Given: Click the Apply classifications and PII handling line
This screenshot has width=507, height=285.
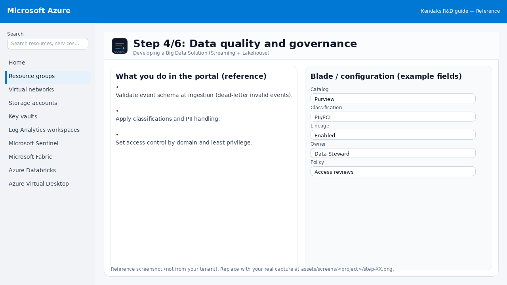Looking at the screenshot, I should click(168, 119).
